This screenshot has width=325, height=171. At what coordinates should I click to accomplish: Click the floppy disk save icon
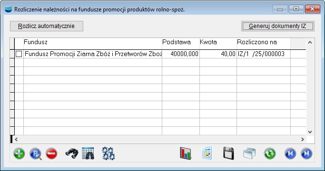point(228,153)
